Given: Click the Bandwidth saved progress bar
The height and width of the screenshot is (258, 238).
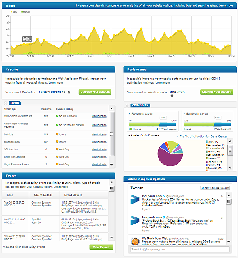Looking at the screenshot, I should [207, 124].
